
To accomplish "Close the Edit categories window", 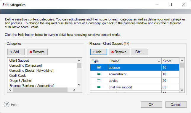I will coord(184,4).
